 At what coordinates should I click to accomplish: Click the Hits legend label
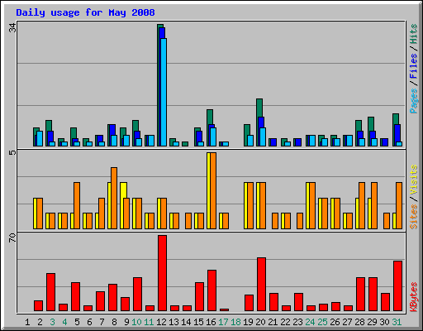coord(414,34)
